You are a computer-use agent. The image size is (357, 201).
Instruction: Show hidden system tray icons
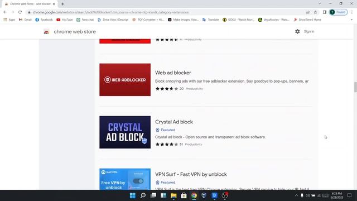click(x=296, y=195)
